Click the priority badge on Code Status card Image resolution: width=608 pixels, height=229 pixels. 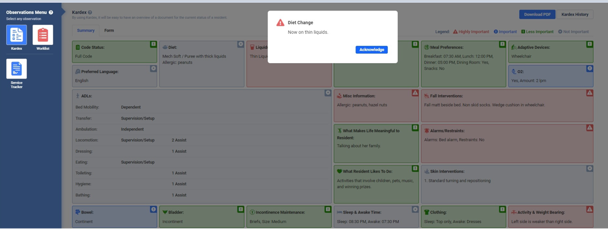pyautogui.click(x=153, y=44)
